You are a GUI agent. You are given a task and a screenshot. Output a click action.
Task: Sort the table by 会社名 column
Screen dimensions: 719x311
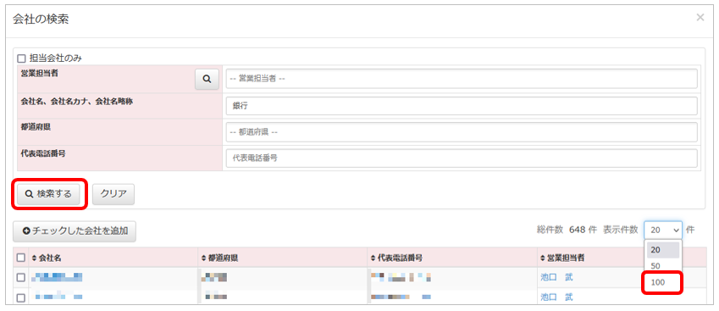click(47, 258)
